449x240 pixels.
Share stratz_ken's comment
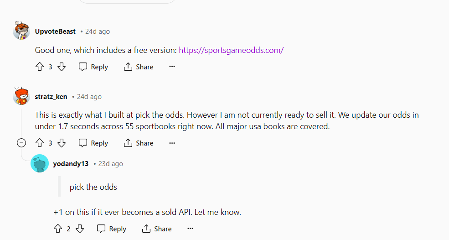tap(139, 143)
